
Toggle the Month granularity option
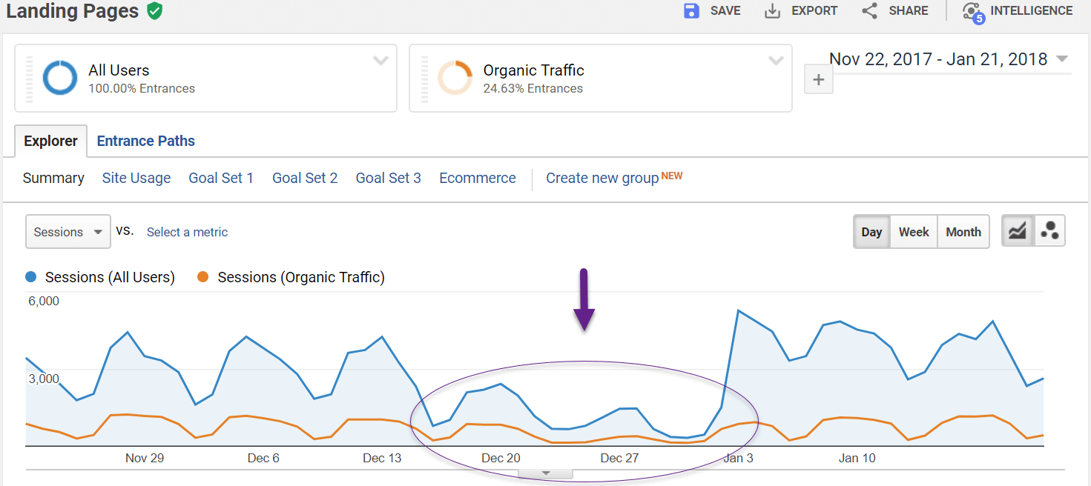coord(963,231)
